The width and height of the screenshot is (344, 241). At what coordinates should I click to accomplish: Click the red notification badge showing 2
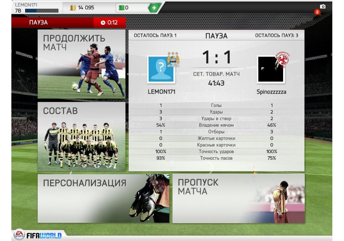317,12
